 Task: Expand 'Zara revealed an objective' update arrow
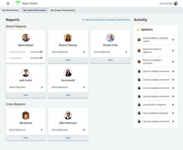pos(173,113)
